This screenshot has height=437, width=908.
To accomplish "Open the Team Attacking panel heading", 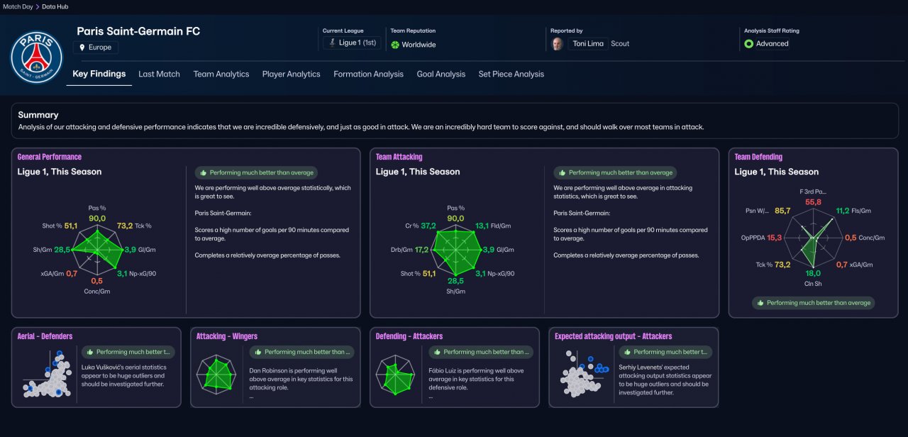I will pos(399,157).
